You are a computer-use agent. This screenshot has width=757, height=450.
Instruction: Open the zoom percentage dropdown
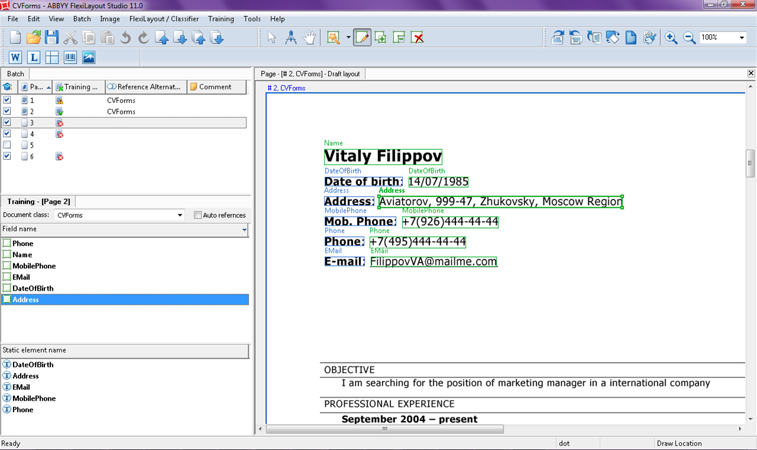[742, 38]
